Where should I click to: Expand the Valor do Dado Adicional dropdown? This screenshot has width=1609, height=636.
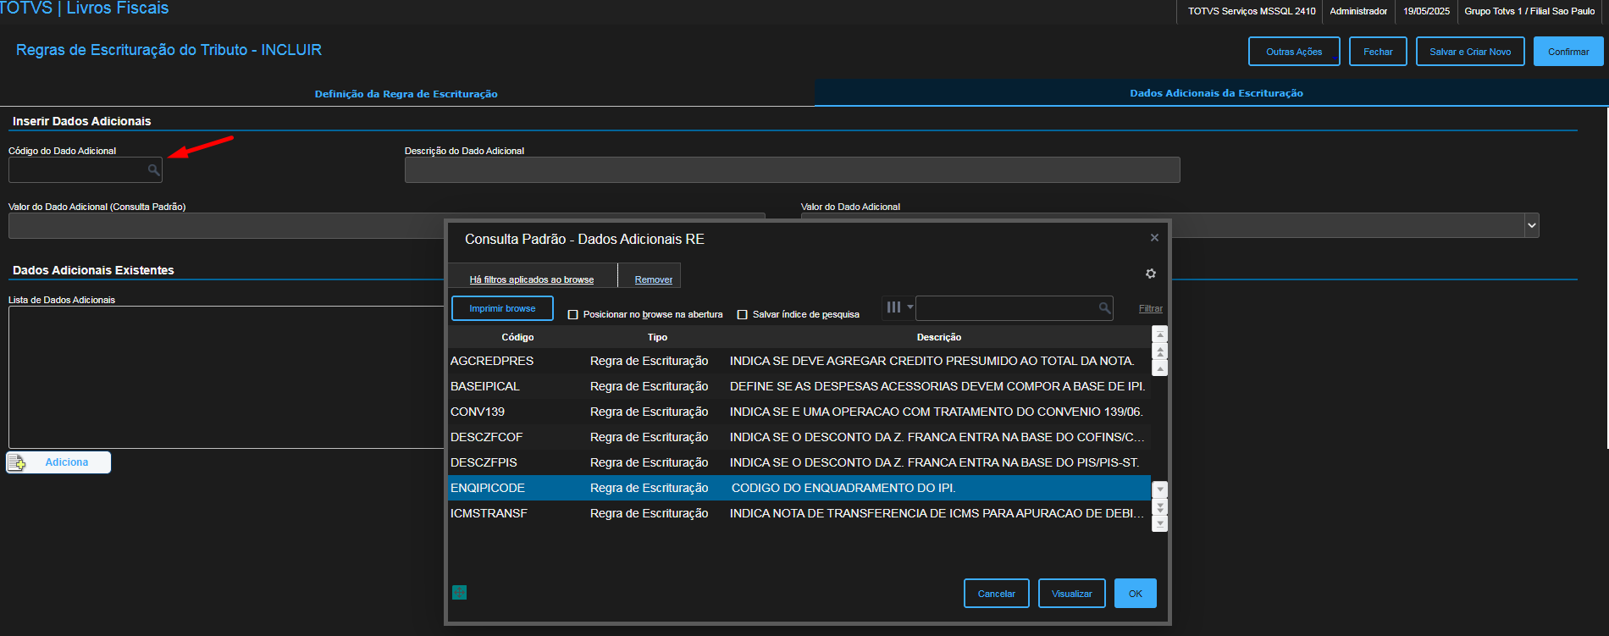(1531, 225)
